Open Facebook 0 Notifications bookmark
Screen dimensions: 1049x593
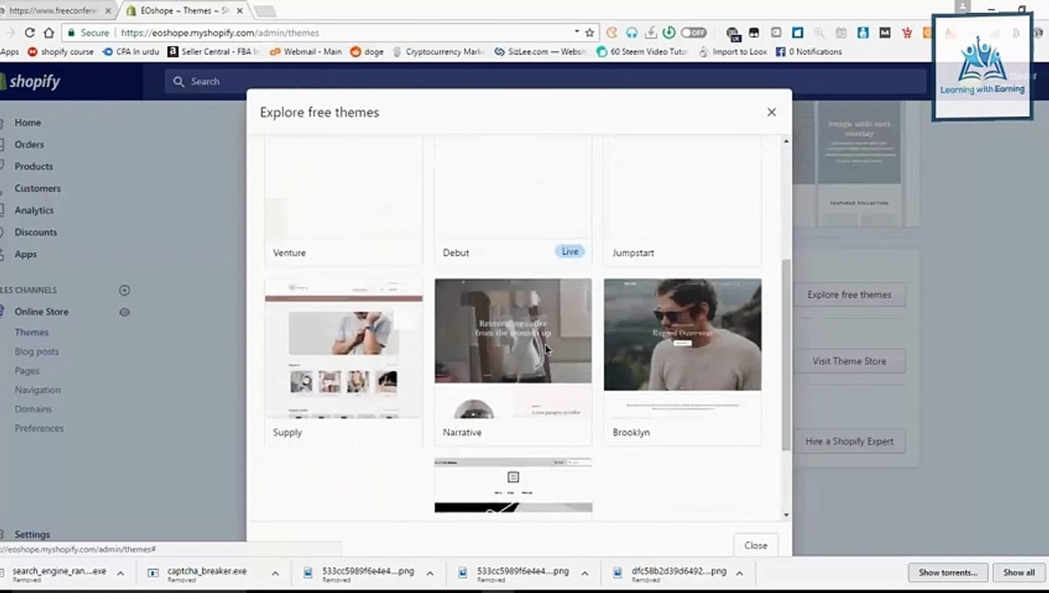tap(809, 52)
